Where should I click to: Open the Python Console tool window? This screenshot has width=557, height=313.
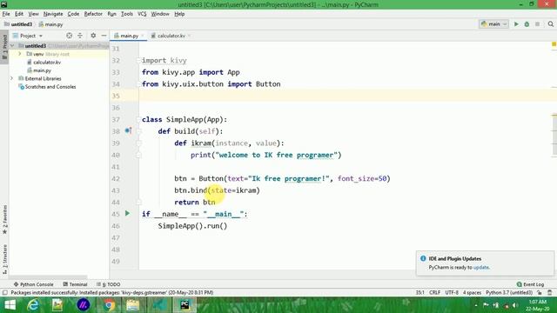click(33, 284)
